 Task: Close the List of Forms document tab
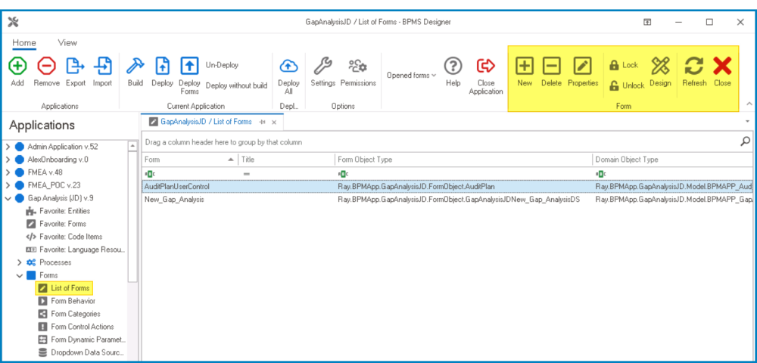274,123
